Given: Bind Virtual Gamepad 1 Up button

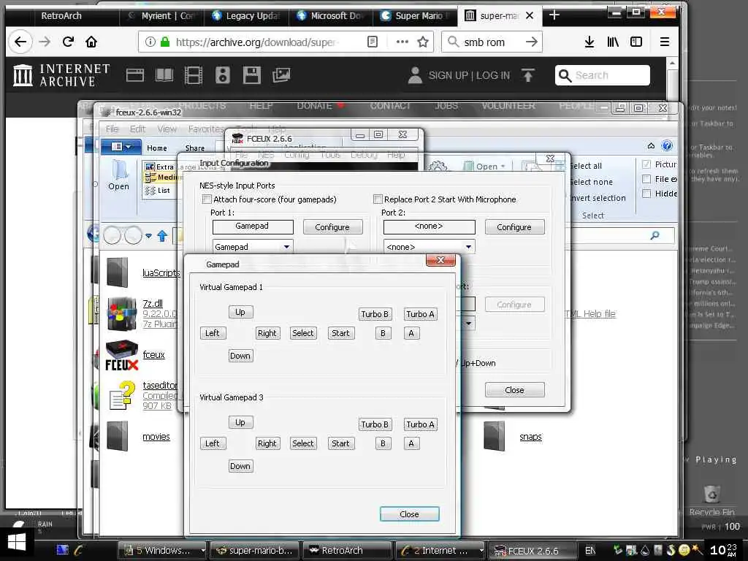Looking at the screenshot, I should [x=240, y=312].
